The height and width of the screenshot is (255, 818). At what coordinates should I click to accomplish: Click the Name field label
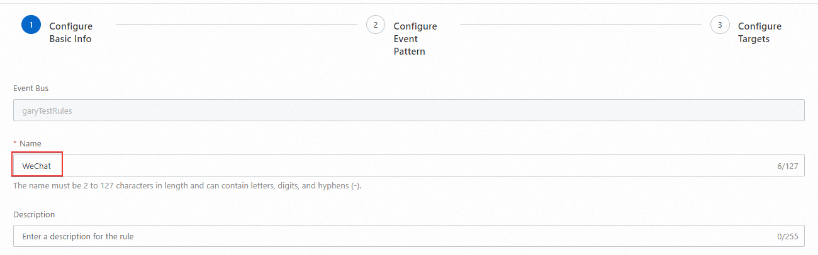click(30, 144)
